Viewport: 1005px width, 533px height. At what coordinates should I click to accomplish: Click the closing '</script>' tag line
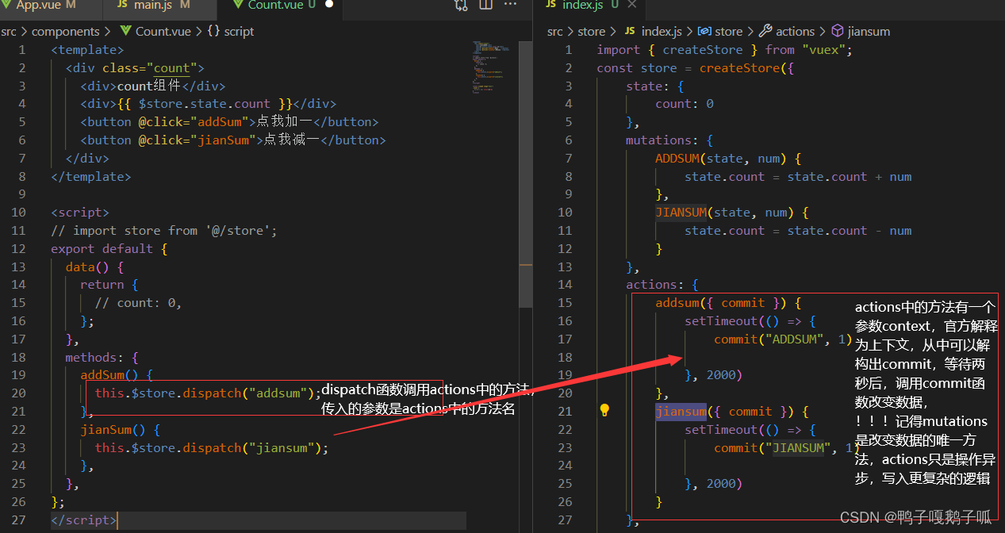[x=84, y=520]
